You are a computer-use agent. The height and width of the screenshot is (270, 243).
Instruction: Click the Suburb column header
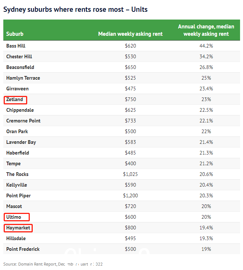[x=15, y=34]
